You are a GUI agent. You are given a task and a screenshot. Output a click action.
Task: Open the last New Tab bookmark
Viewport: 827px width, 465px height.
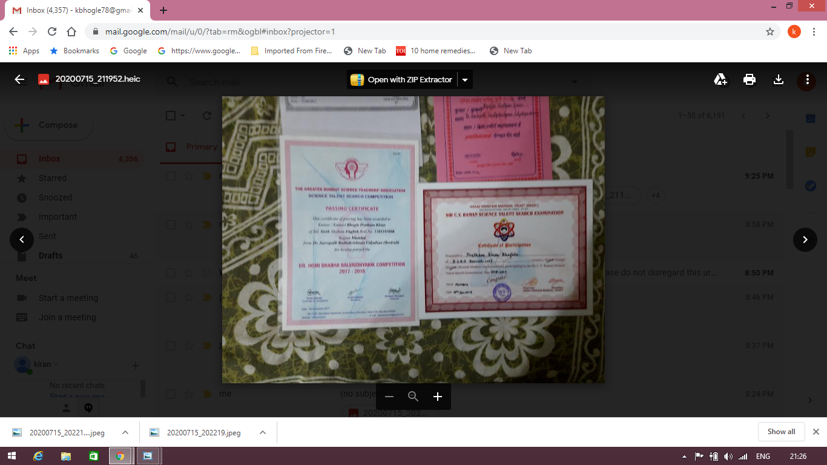[x=510, y=51]
